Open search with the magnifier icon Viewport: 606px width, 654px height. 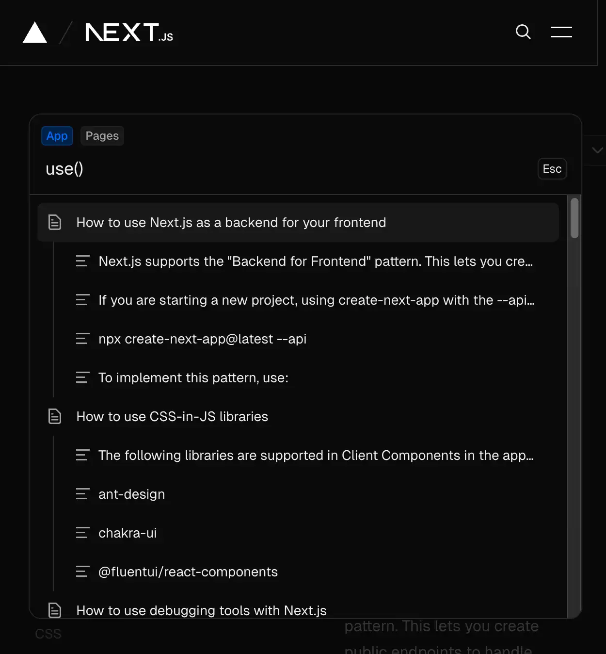[x=523, y=32]
